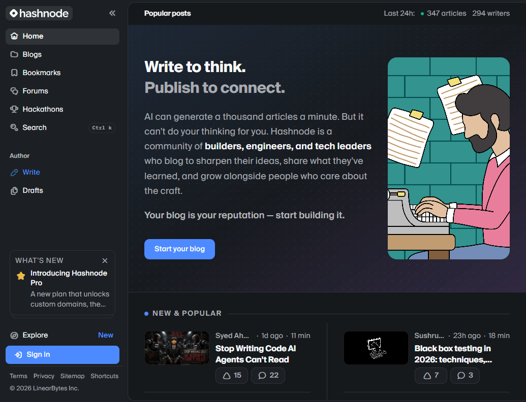526x402 pixels.
Task: Dismiss the What's New card
Action: [x=105, y=260]
